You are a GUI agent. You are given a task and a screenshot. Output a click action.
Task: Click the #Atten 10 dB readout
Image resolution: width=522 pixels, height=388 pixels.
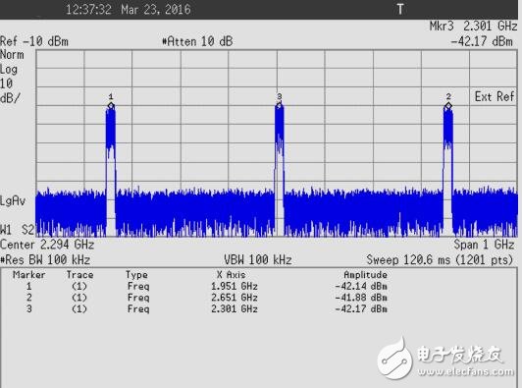coord(197,41)
